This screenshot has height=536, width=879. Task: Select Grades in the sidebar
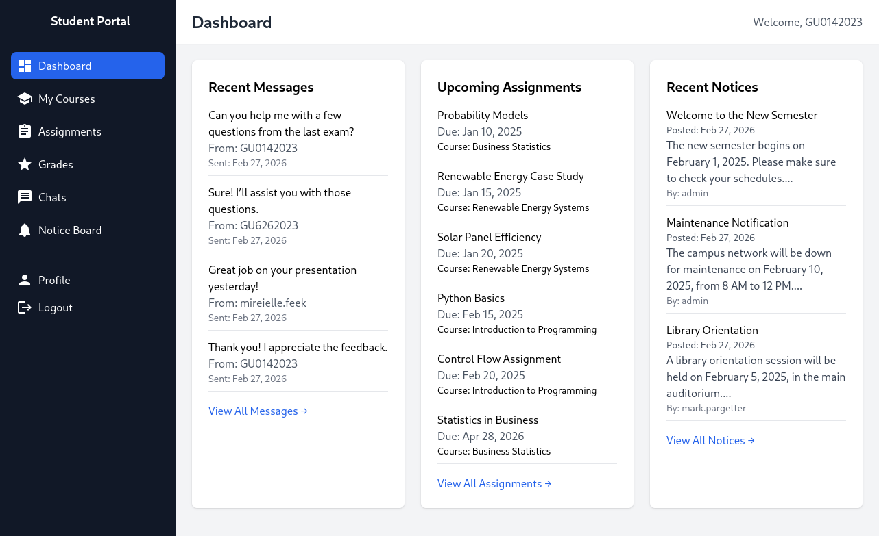coord(56,164)
